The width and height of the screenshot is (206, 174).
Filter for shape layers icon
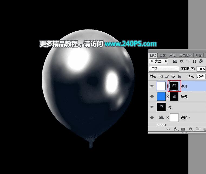click(194, 61)
